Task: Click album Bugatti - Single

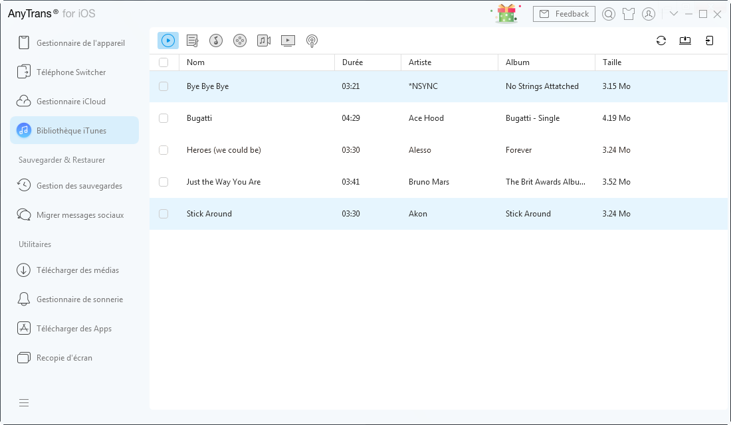Action: click(532, 118)
